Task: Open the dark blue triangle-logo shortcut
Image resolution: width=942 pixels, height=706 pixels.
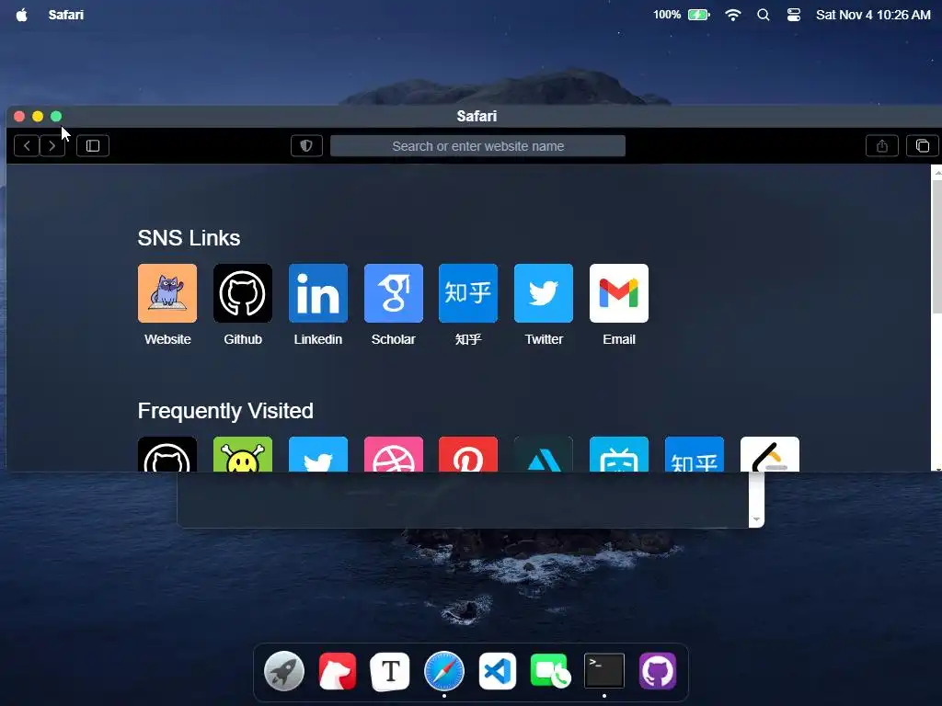Action: pyautogui.click(x=544, y=454)
